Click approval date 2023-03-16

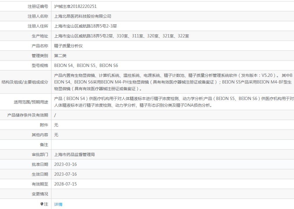point(65,164)
